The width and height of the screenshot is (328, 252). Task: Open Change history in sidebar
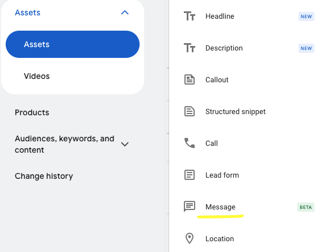(x=44, y=177)
